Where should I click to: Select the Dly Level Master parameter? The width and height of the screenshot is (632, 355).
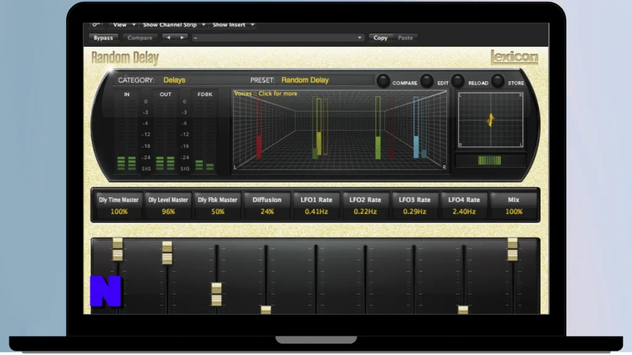click(x=168, y=205)
